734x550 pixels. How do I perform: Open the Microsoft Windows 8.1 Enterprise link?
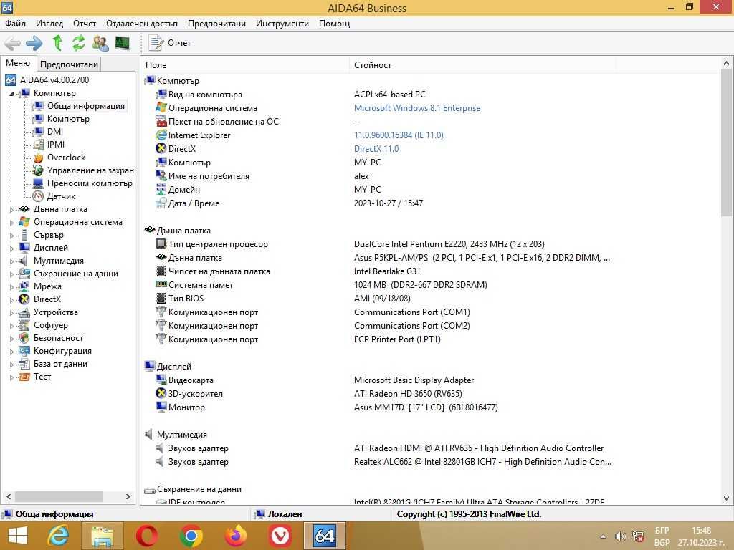click(x=417, y=108)
